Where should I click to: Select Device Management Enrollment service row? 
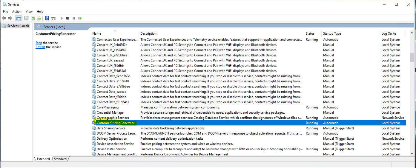[x=248, y=154]
